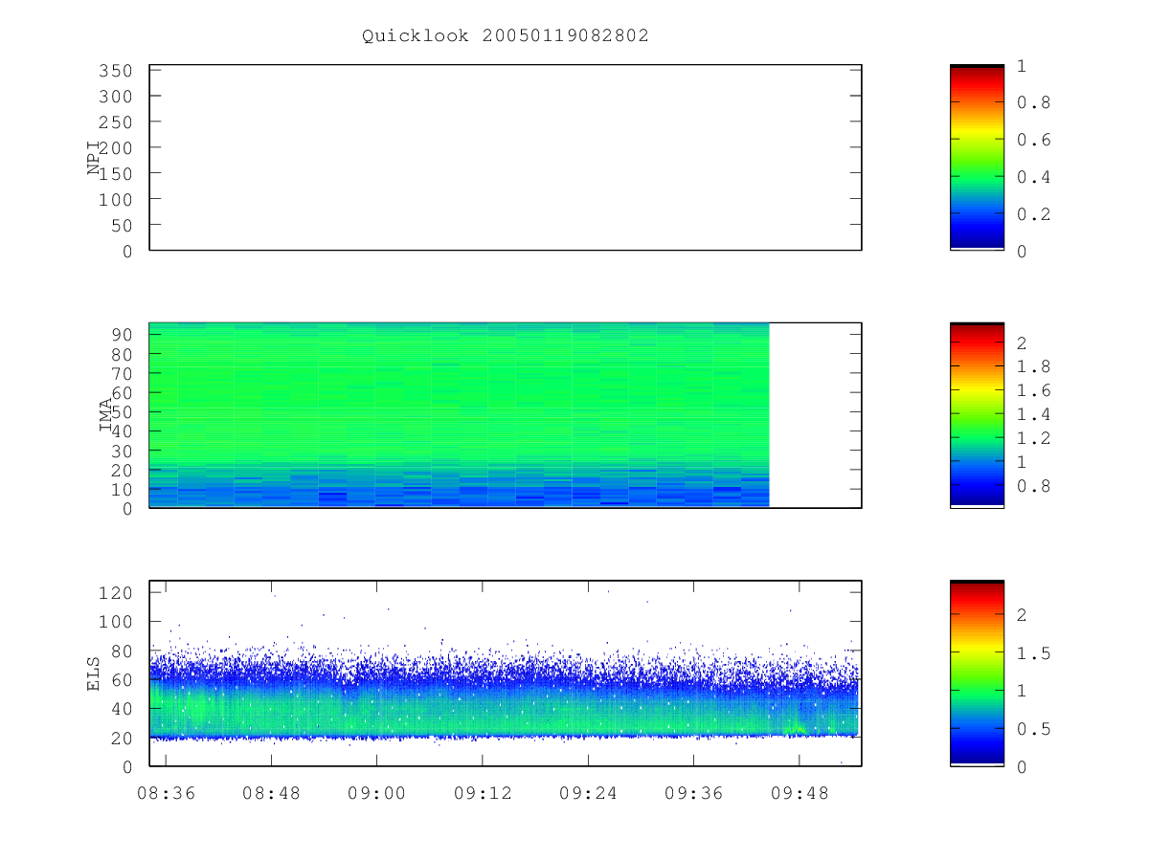Click the 2 label on ELS colorbar
The width and height of the screenshot is (1149, 861).
tap(1021, 615)
